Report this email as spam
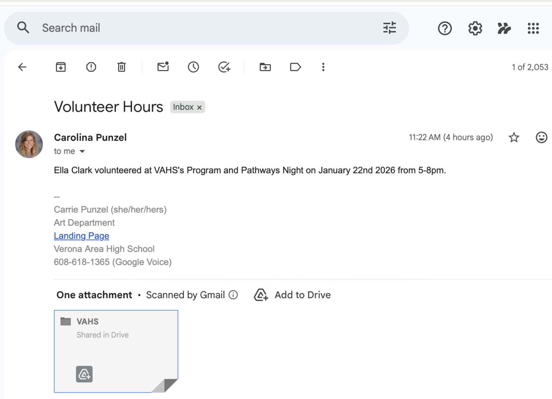552x399 pixels. tap(91, 67)
